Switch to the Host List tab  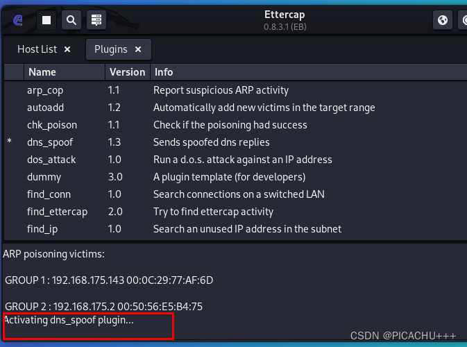37,49
